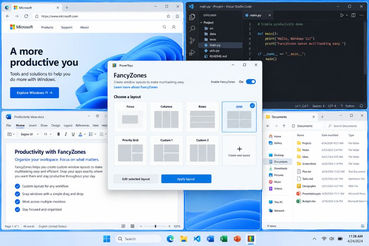Click the Search Documents field
This screenshot has width=369, height=246.
[345, 126]
